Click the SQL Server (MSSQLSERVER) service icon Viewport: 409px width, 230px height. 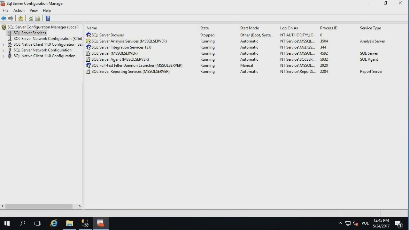(89, 53)
